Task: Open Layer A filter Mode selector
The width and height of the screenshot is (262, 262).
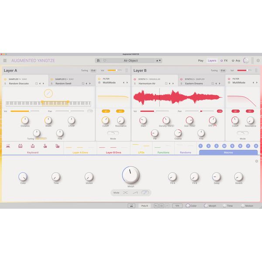Action: (113, 133)
